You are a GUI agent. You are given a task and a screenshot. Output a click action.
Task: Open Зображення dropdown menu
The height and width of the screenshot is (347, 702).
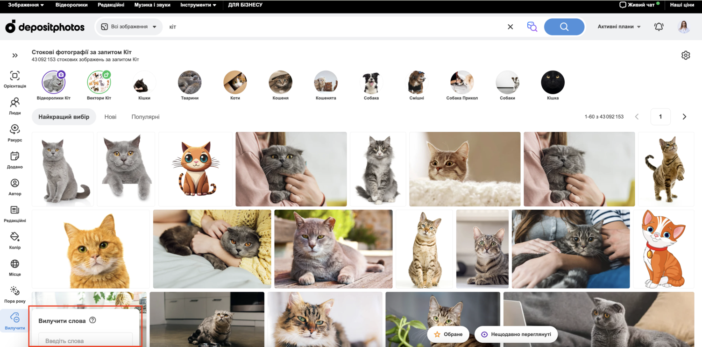click(x=26, y=5)
